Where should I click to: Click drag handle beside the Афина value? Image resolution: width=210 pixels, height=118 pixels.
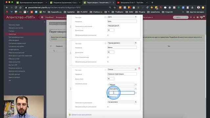(108, 85)
